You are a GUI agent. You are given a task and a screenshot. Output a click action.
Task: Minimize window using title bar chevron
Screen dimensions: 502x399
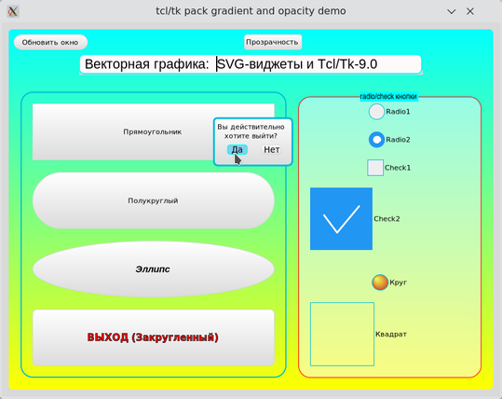click(x=452, y=11)
